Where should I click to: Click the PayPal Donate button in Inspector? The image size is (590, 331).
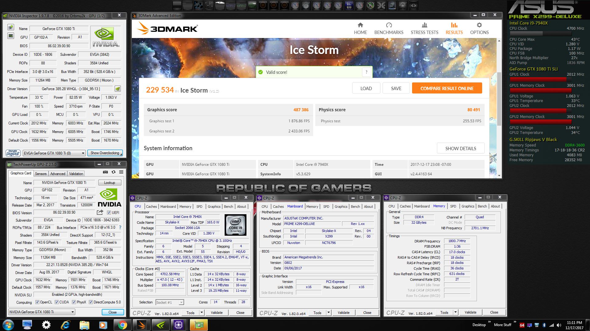coord(13,153)
